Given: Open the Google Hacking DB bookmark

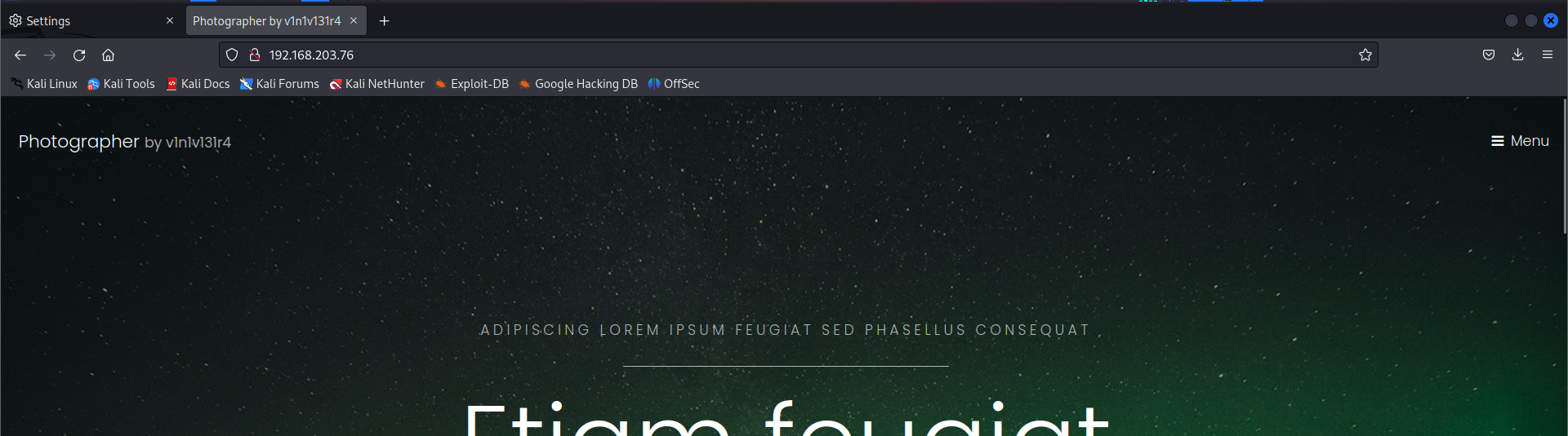Looking at the screenshot, I should pos(578,84).
